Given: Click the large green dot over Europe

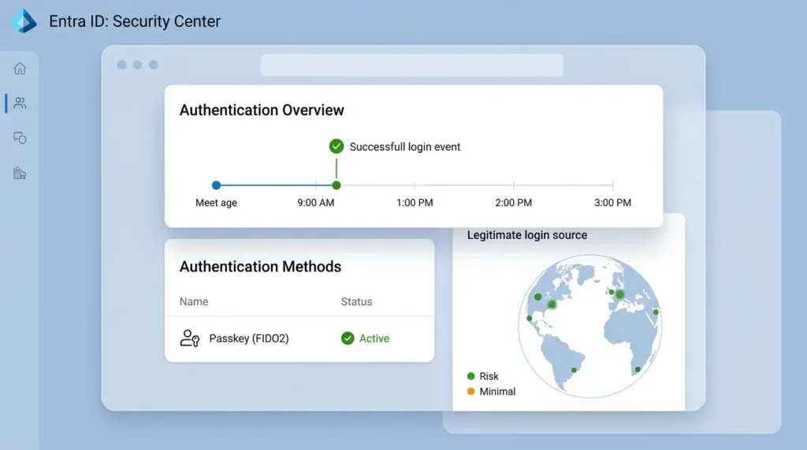Looking at the screenshot, I should 619,294.
